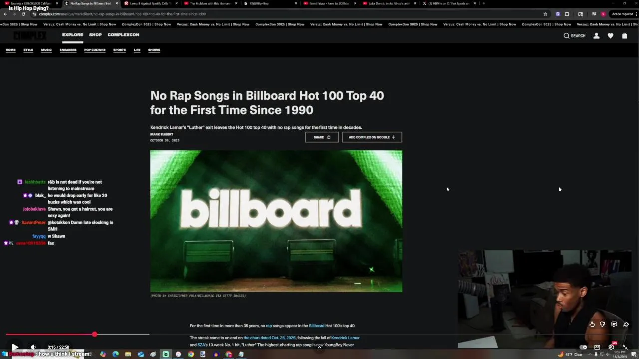The height and width of the screenshot is (359, 639).
Task: Like the video with thumbs up icon
Action: (592, 324)
